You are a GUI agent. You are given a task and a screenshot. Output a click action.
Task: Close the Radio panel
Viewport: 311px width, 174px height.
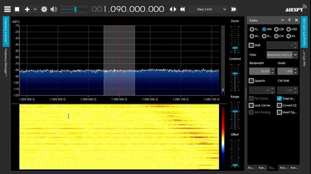pyautogui.click(x=296, y=20)
